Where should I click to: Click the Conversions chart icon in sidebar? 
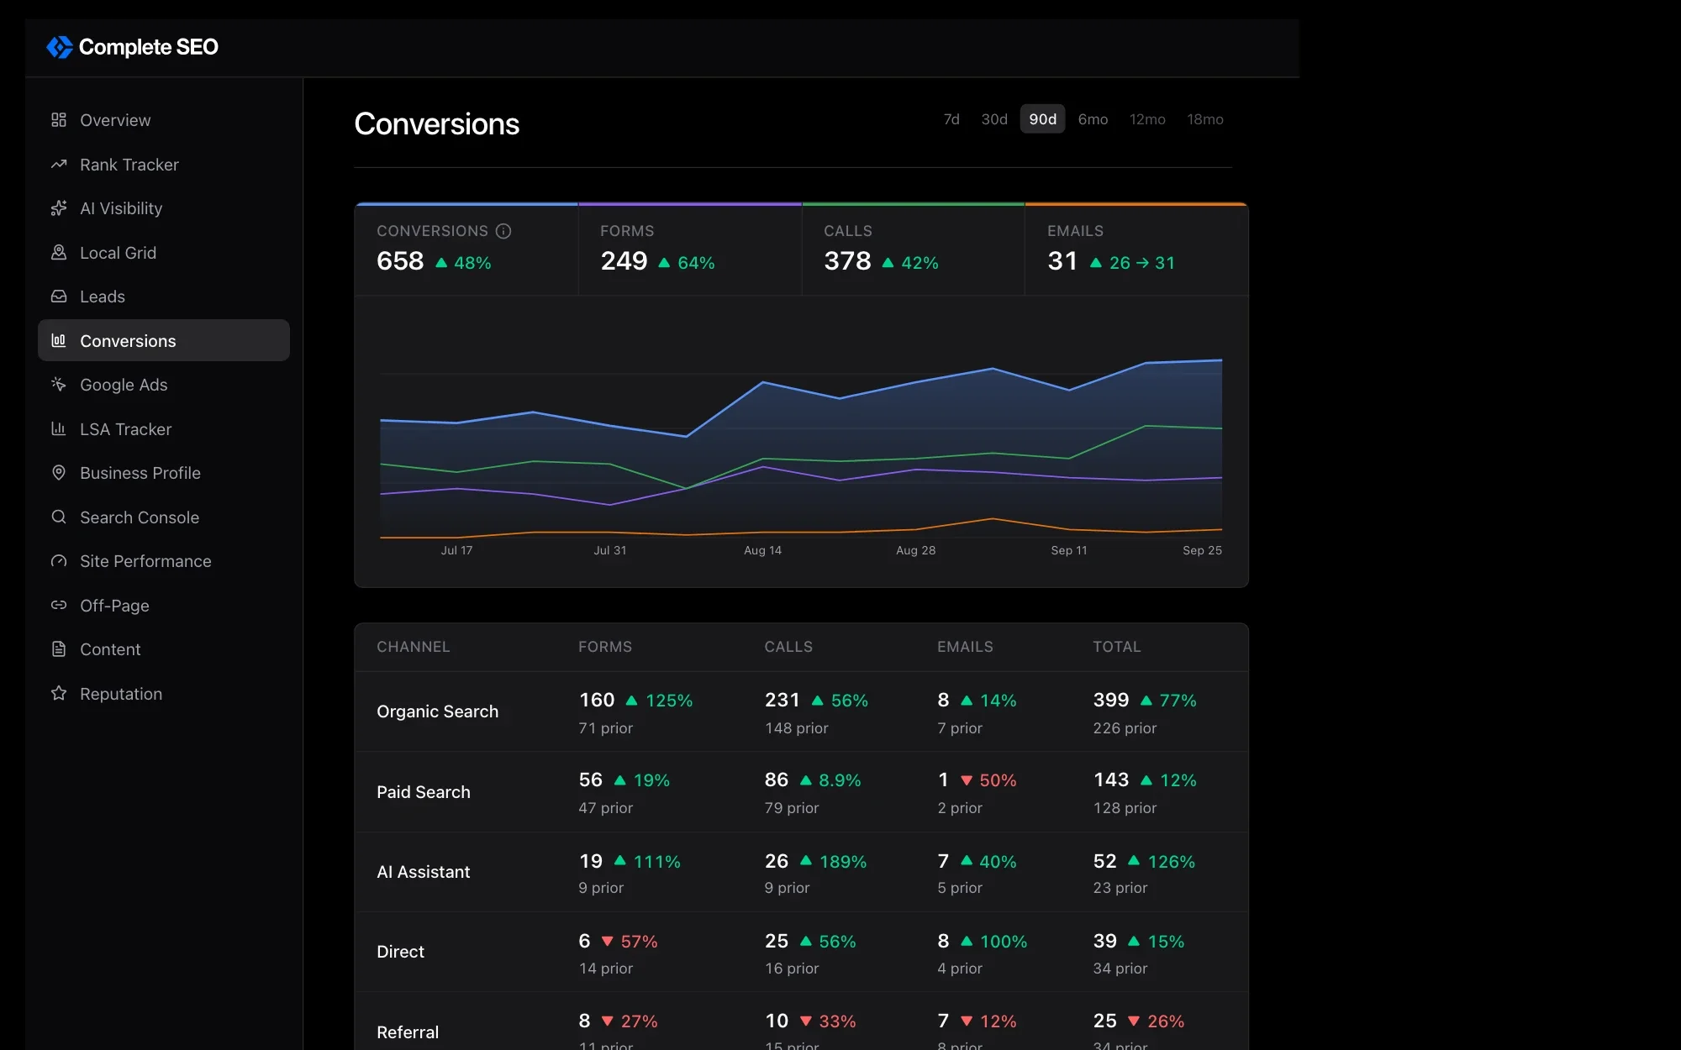pos(59,340)
